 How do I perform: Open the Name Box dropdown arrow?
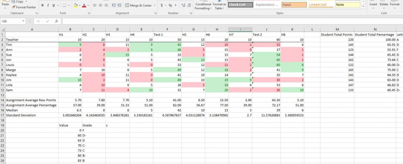(23, 21)
